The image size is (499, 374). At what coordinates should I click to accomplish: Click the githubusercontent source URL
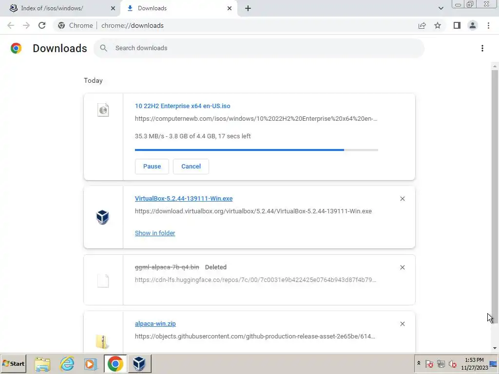(255, 336)
